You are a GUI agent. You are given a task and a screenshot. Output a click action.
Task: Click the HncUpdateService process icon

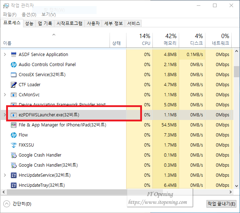[x=14, y=175]
